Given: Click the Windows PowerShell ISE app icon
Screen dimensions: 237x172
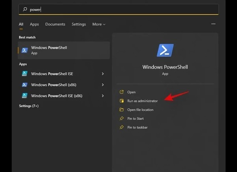Looking at the screenshot, I should 24,73.
